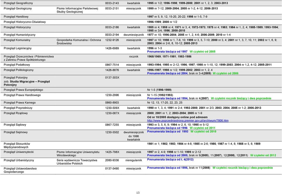Select ISSN 1230-2996
The height and width of the screenshot is (194, 282).
click(x=112, y=95)
